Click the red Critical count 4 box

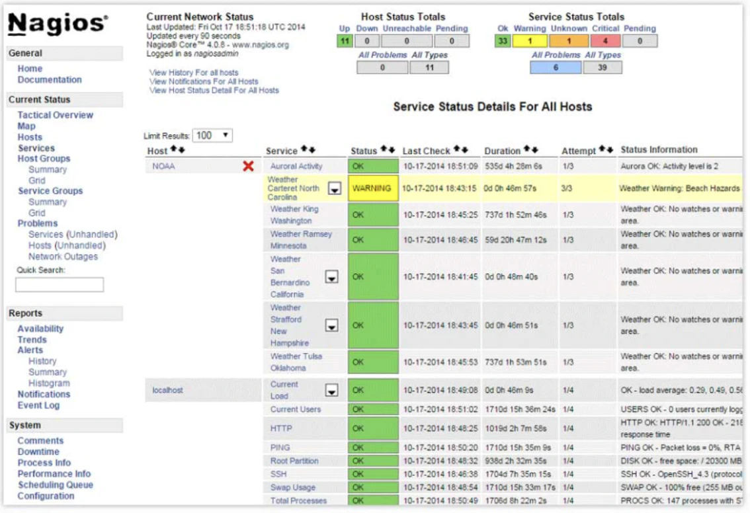[x=606, y=40]
